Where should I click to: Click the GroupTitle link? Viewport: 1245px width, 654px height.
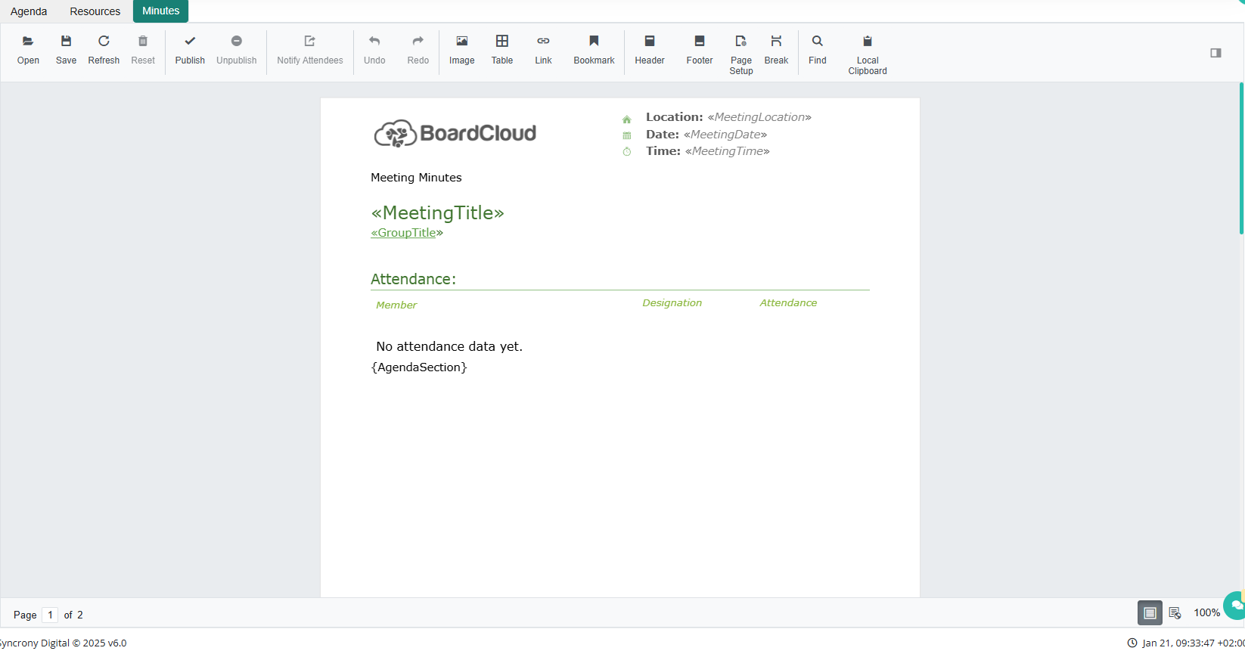pos(403,233)
